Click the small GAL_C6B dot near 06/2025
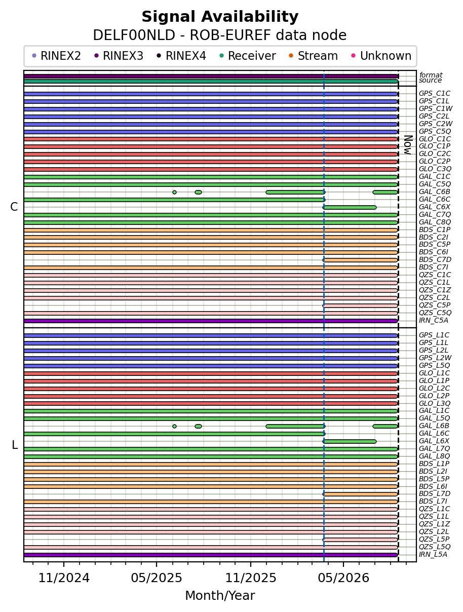 [174, 192]
